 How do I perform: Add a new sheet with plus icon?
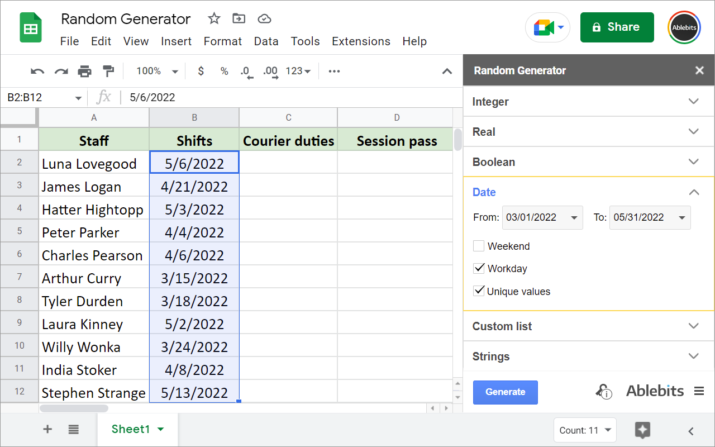click(x=47, y=429)
